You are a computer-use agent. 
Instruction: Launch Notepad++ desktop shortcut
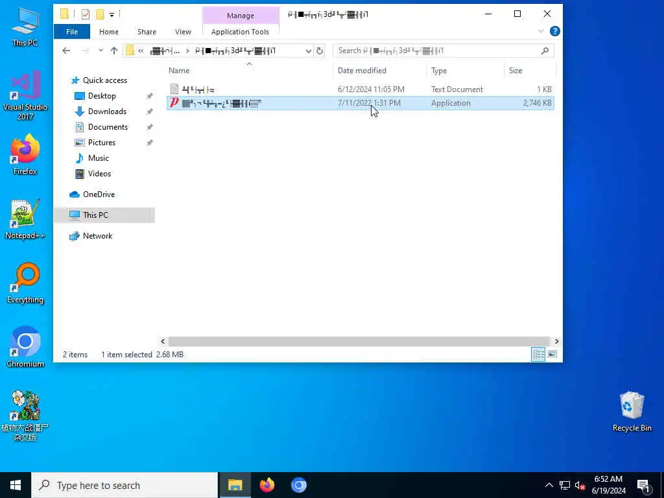click(25, 219)
